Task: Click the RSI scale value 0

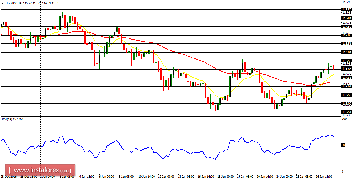Action: tap(343, 172)
